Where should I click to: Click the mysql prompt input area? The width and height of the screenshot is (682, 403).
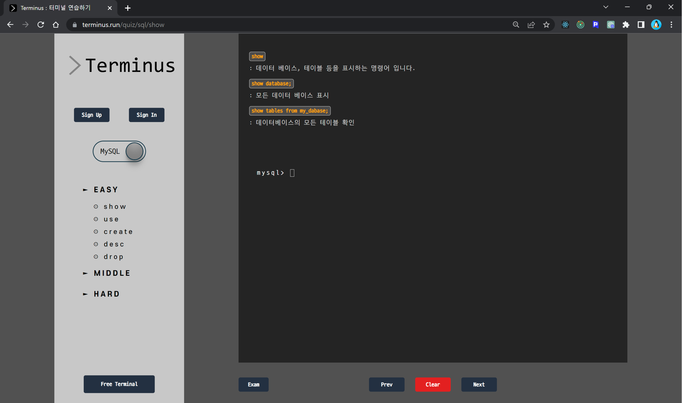click(292, 173)
